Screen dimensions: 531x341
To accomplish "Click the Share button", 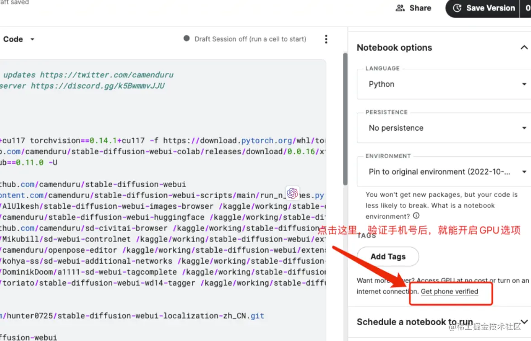I will click(413, 8).
